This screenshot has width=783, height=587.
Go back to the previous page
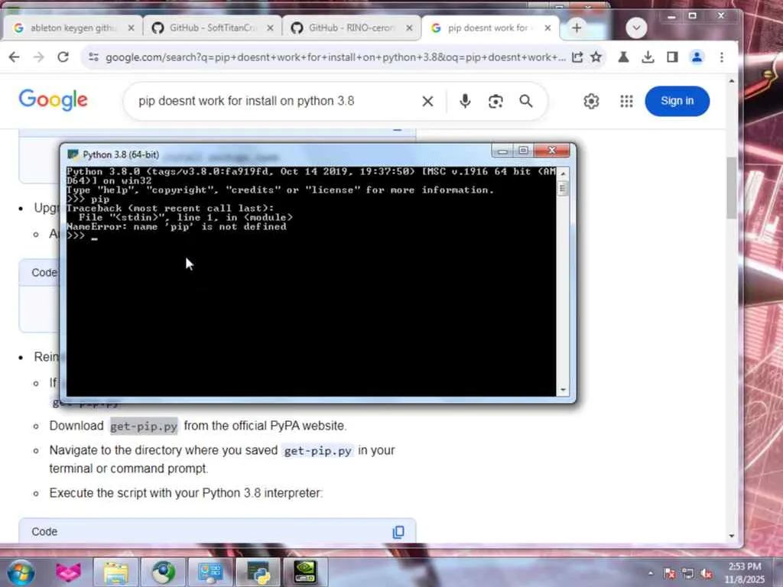coord(14,57)
